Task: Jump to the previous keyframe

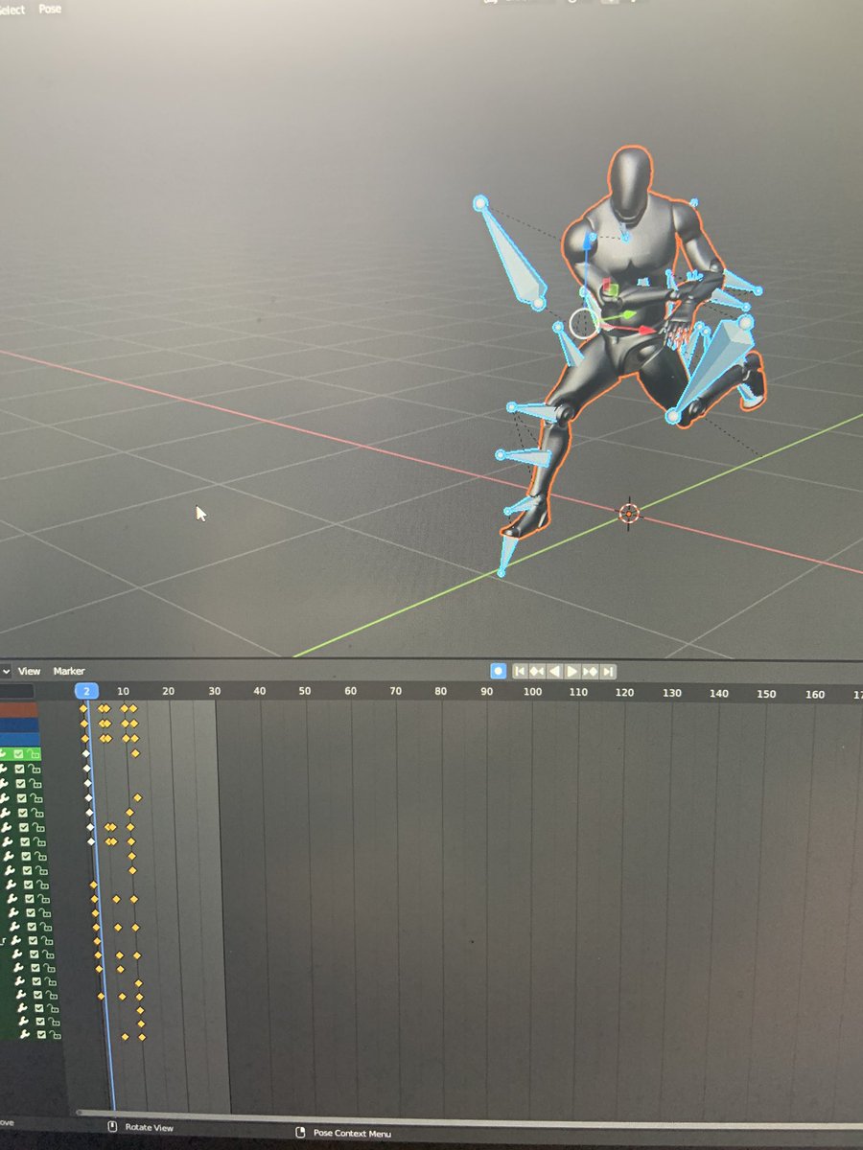Action: (x=537, y=672)
